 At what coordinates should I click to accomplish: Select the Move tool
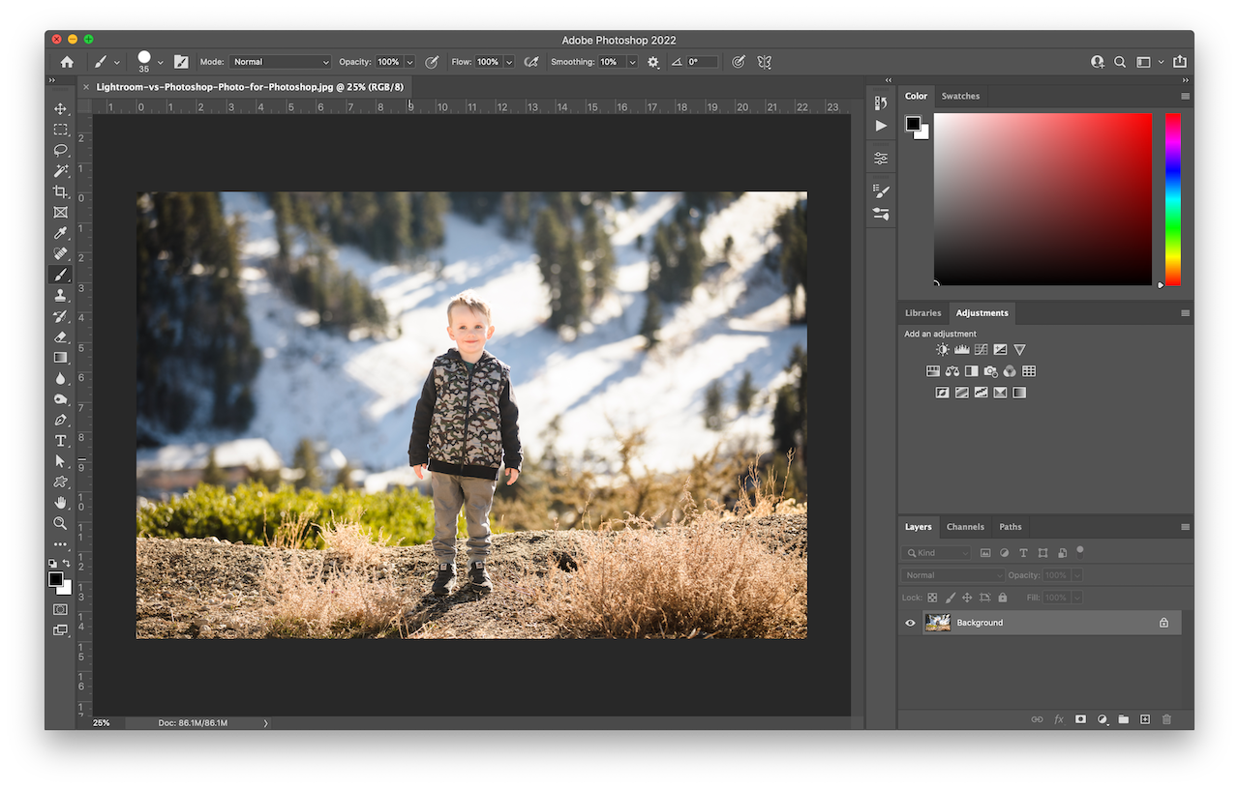(60, 109)
